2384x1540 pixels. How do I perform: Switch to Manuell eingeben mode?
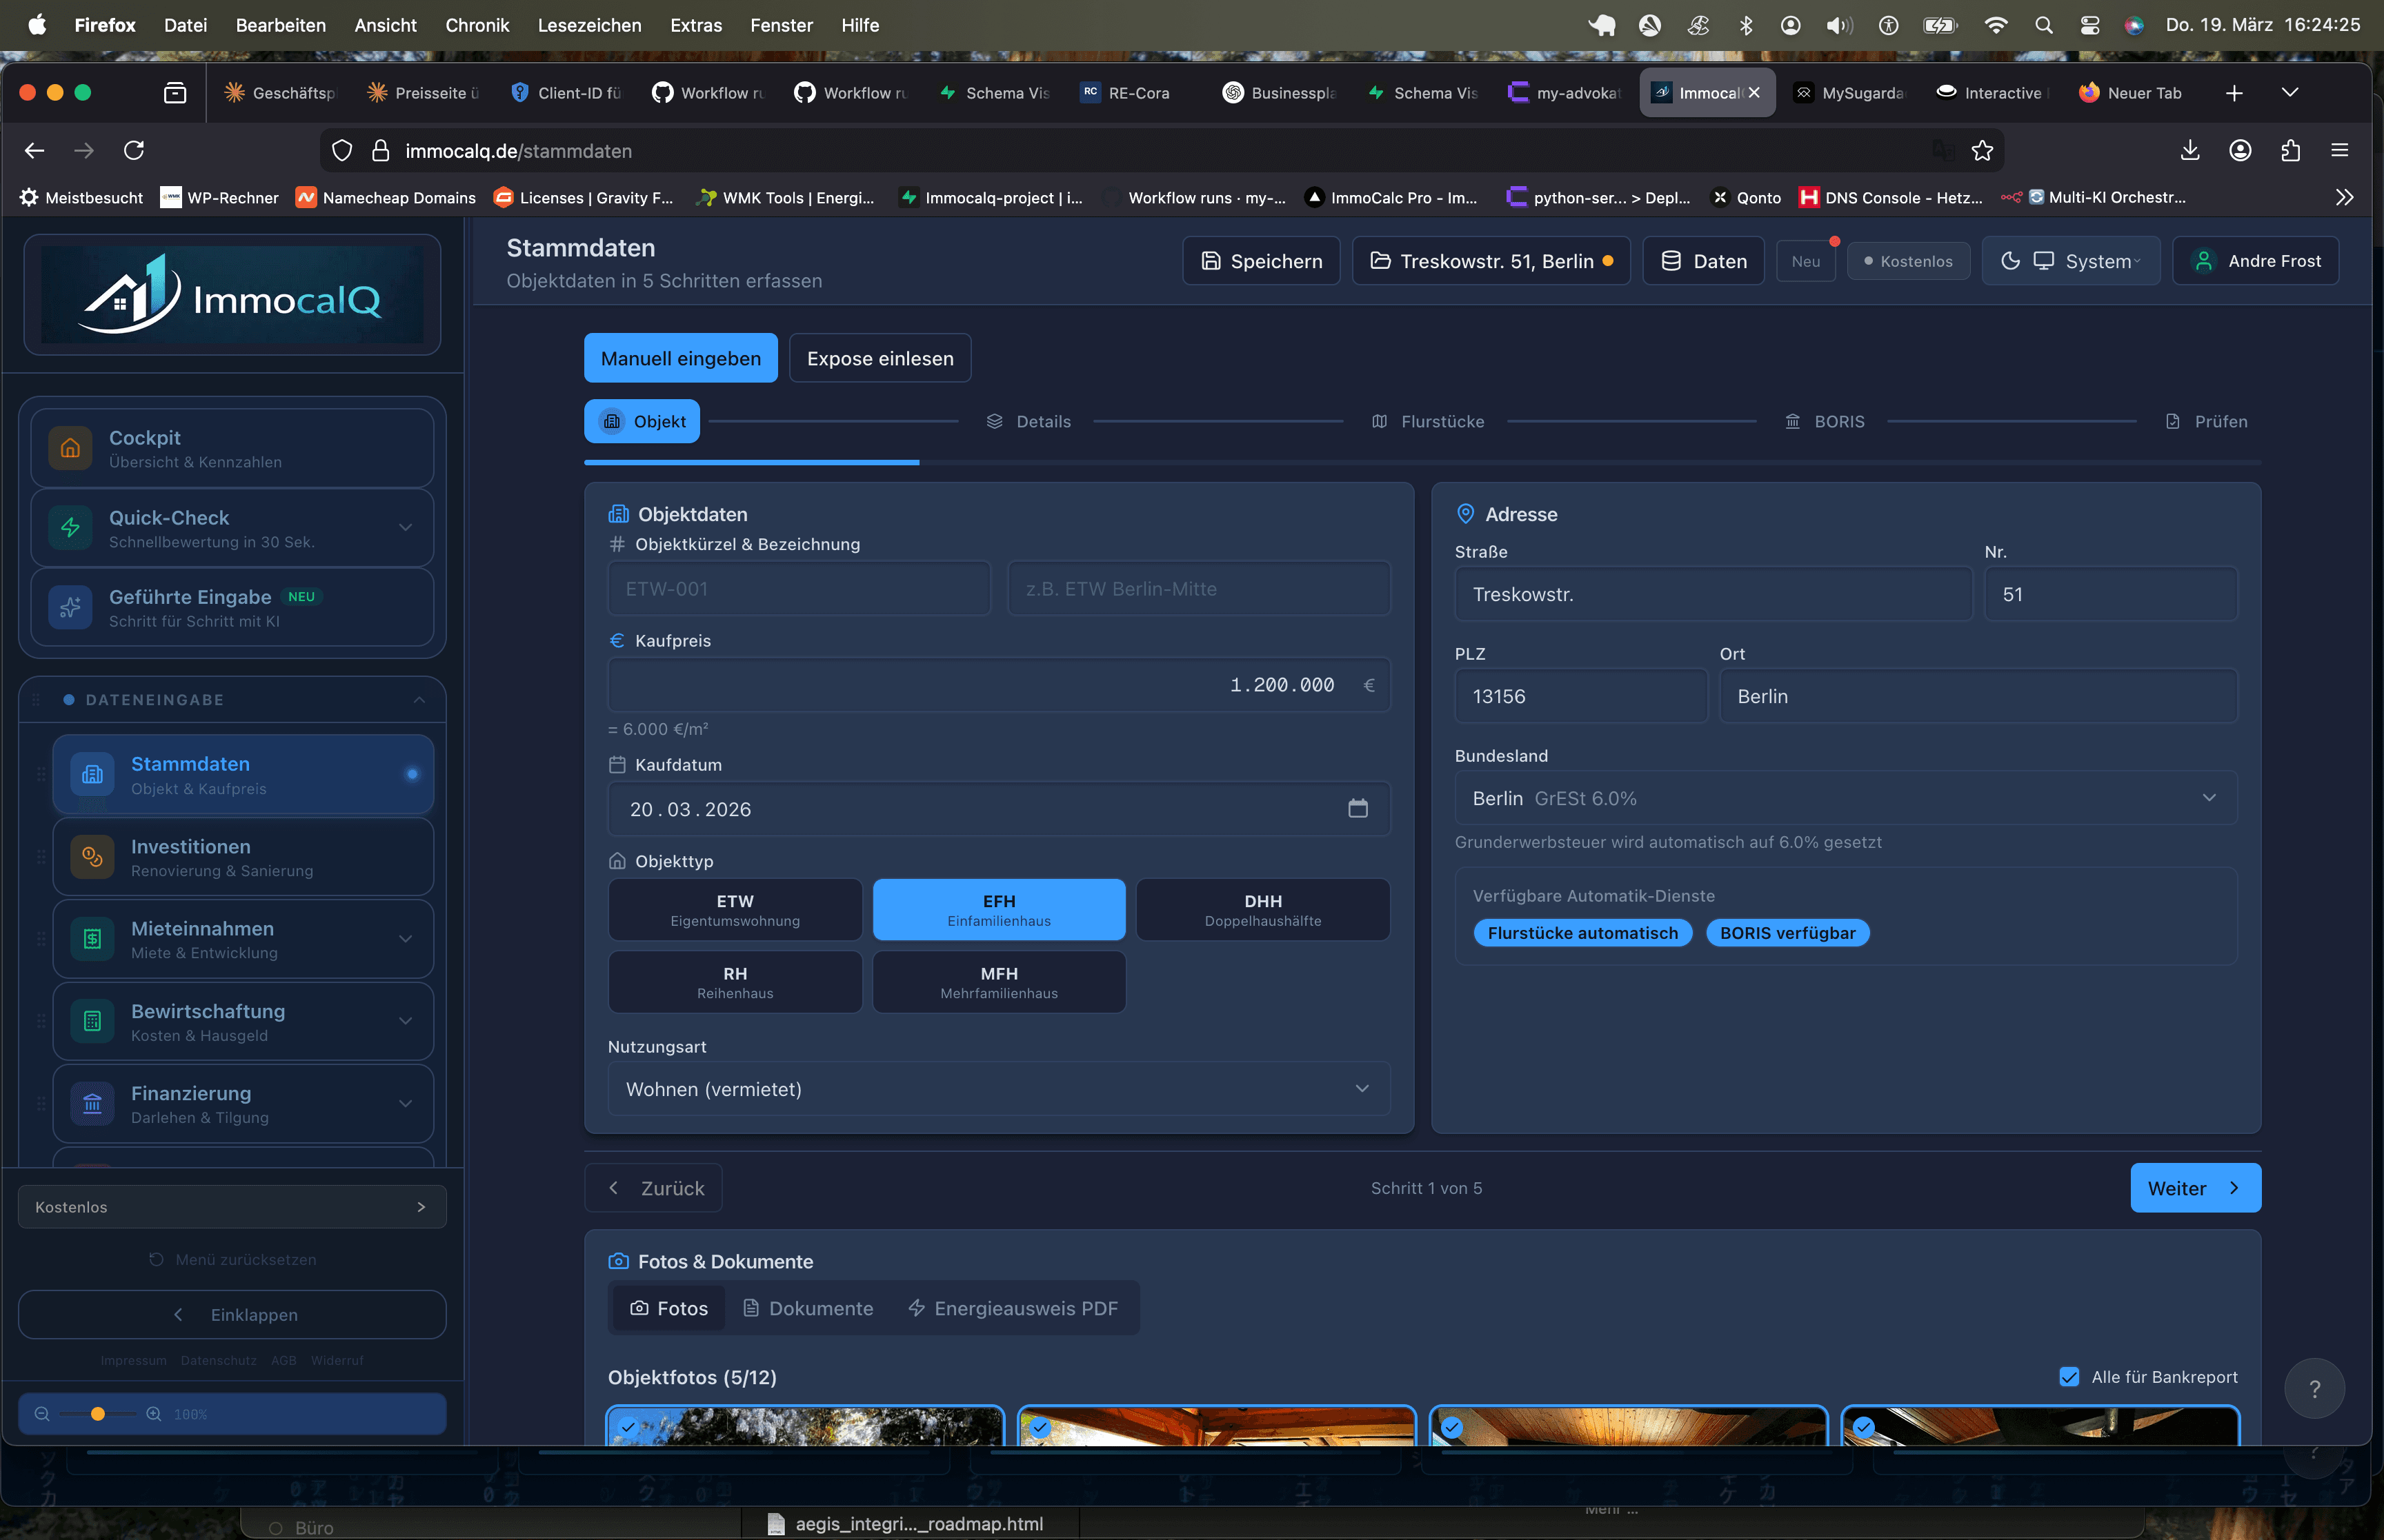point(680,358)
